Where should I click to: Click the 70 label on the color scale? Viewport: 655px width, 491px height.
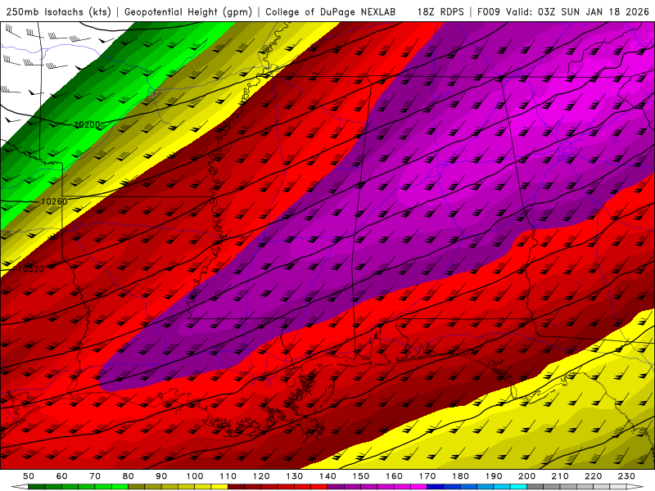pyautogui.click(x=95, y=476)
